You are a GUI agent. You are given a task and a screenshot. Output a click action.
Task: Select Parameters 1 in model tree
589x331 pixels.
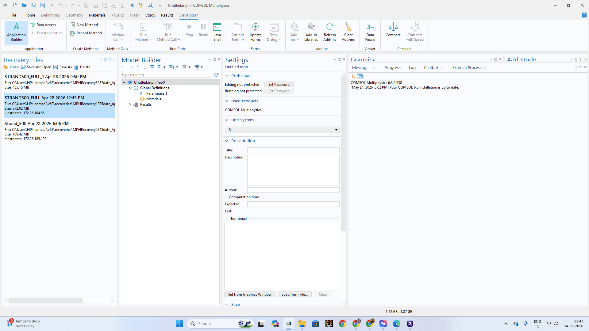click(156, 93)
